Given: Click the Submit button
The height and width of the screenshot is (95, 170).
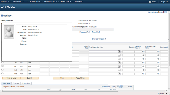Looking at the screenshot, I should [29, 78].
